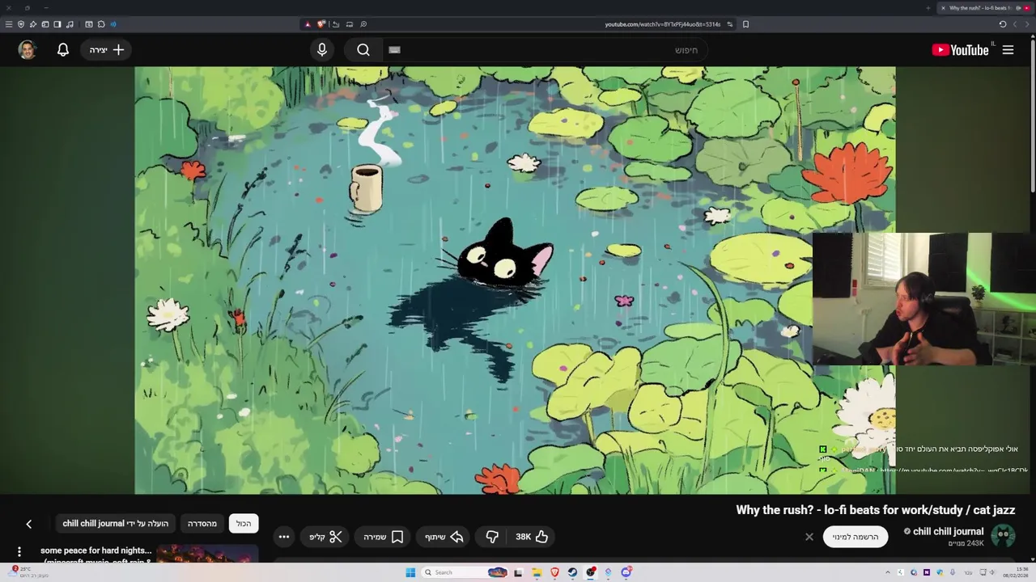The width and height of the screenshot is (1036, 582).
Task: Like the video (38K thumbs up)
Action: 532,537
